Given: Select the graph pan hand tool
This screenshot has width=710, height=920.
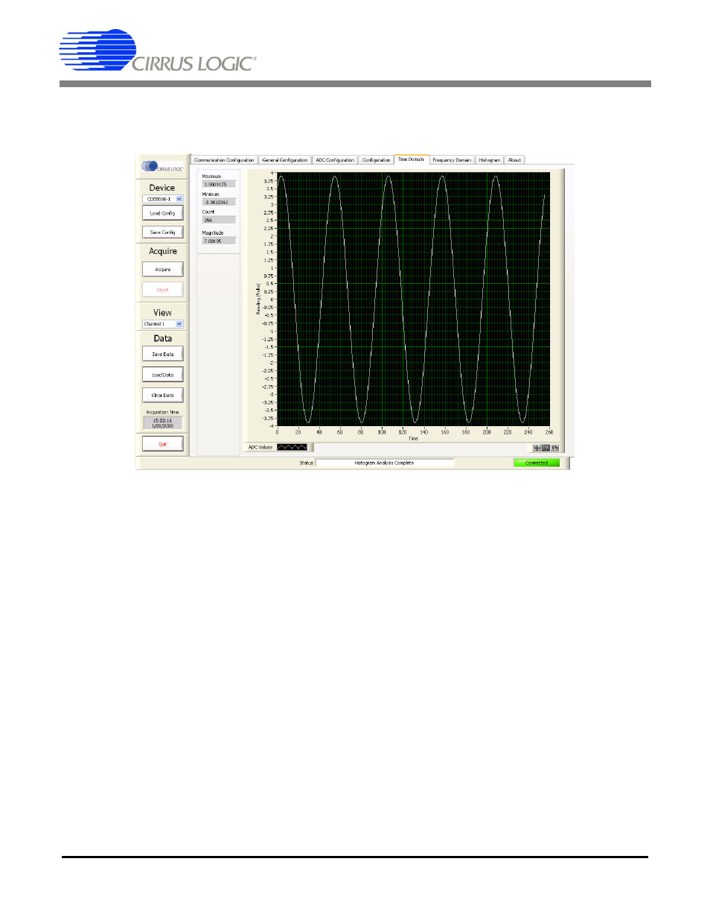Looking at the screenshot, I should tap(554, 448).
